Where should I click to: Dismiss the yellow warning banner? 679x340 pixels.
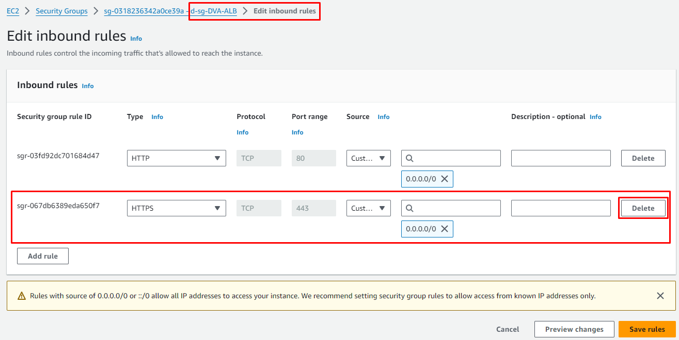(660, 296)
